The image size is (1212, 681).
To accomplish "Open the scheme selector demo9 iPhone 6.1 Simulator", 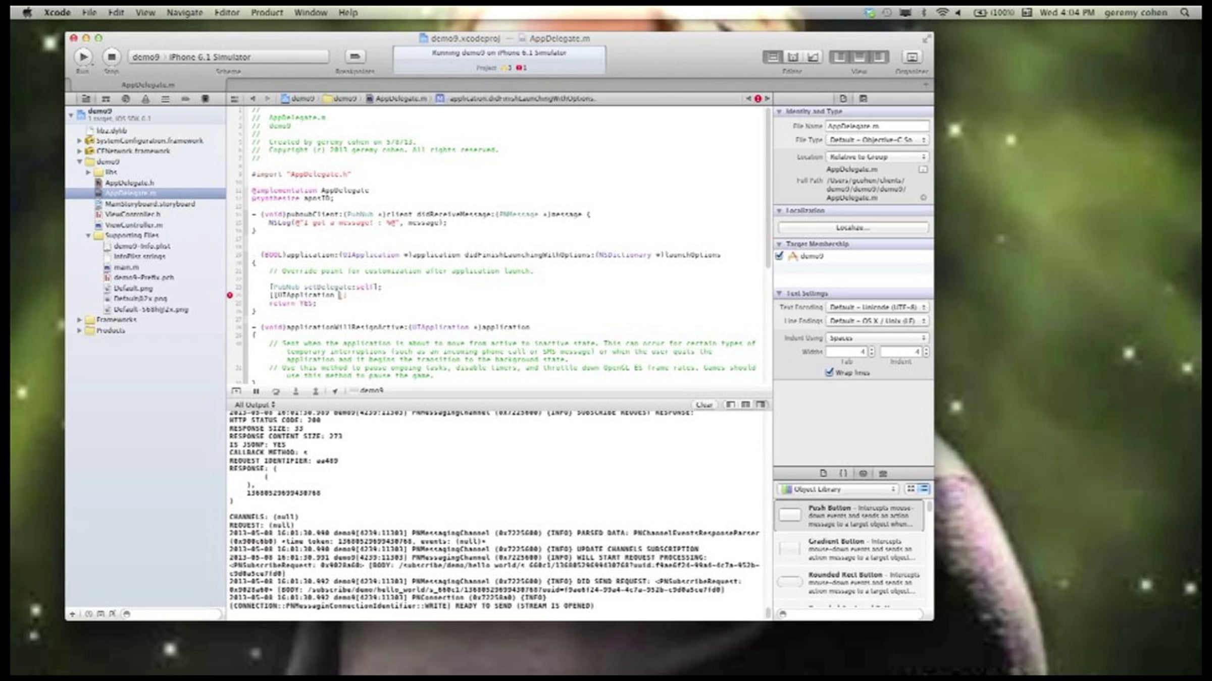I will tap(228, 57).
